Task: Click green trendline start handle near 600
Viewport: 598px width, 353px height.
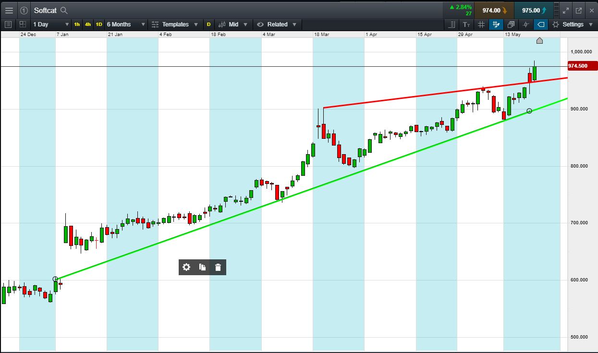Action: tap(55, 279)
